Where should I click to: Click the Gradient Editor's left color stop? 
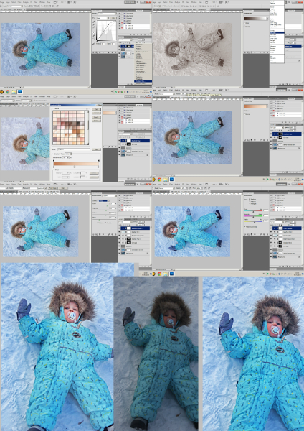(54, 167)
